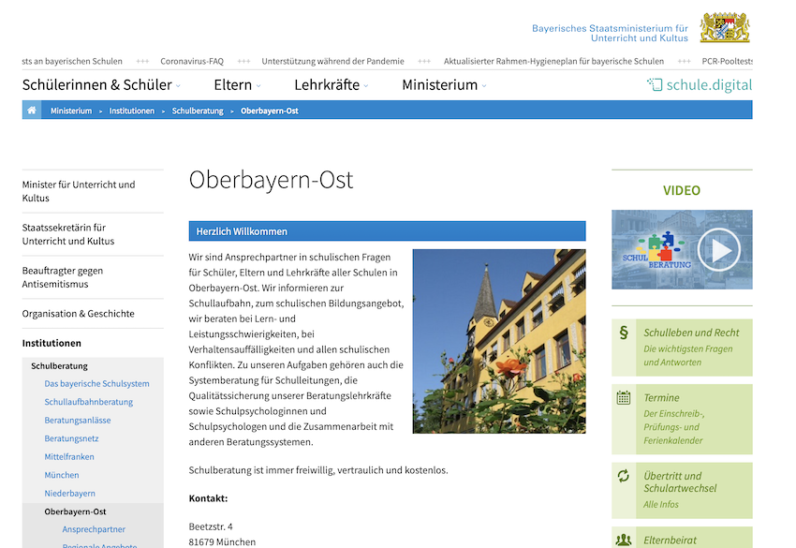Click the refresh arrows Übertritt icon

point(624,476)
